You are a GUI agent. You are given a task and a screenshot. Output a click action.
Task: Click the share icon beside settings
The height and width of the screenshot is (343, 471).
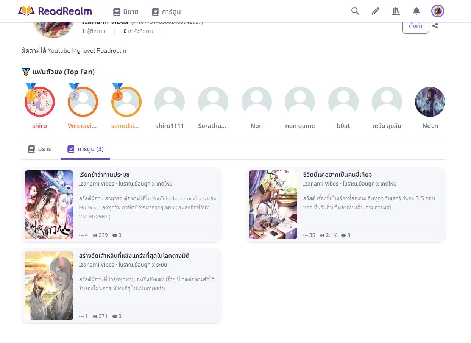pos(435,26)
